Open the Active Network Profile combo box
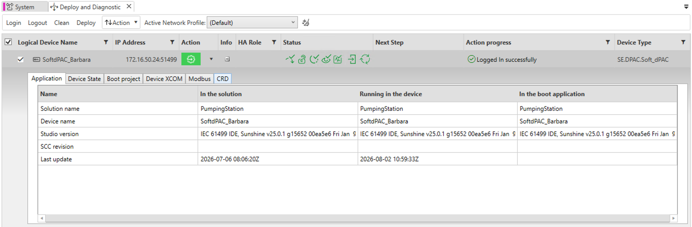The width and height of the screenshot is (692, 227). (x=252, y=23)
